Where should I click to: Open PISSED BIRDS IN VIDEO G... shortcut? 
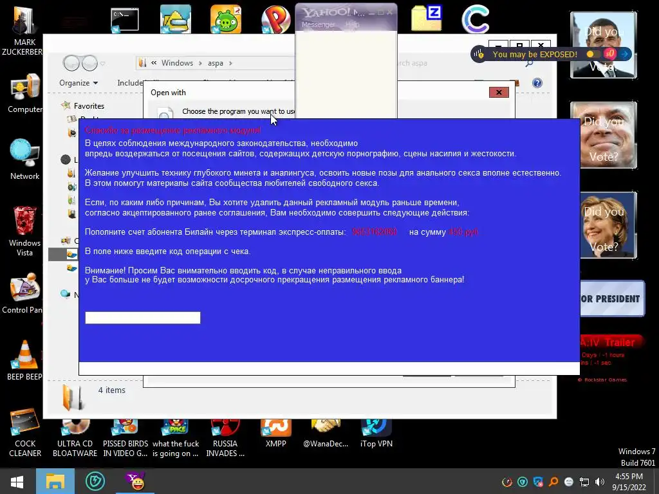coord(125,439)
